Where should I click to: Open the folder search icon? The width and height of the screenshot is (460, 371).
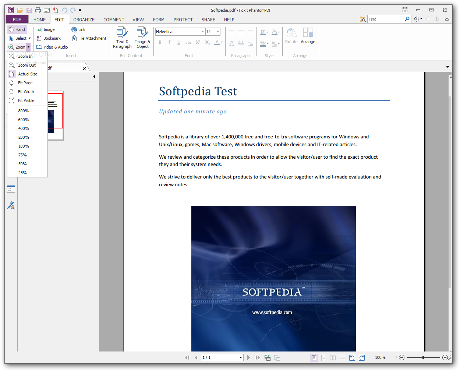point(362,19)
